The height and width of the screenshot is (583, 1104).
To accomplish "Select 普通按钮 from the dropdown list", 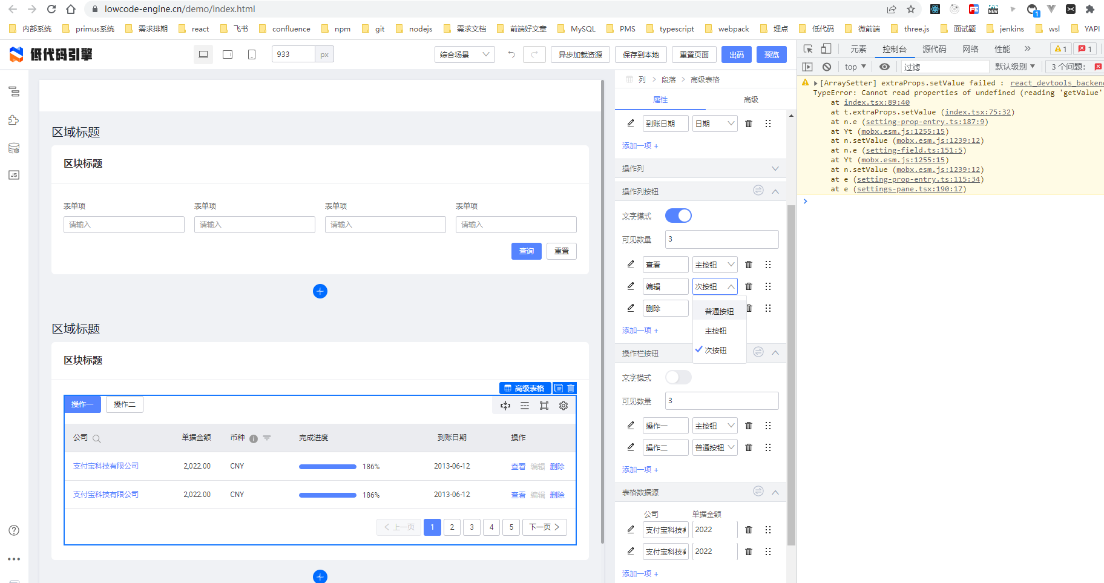I will (x=719, y=311).
